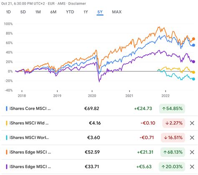Switch chart to 5D range
This screenshot has width=198, height=175.
23,12
